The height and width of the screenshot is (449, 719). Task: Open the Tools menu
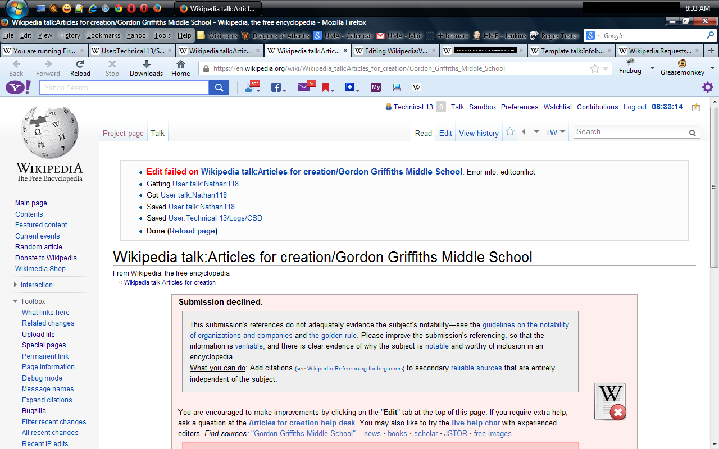(x=162, y=35)
